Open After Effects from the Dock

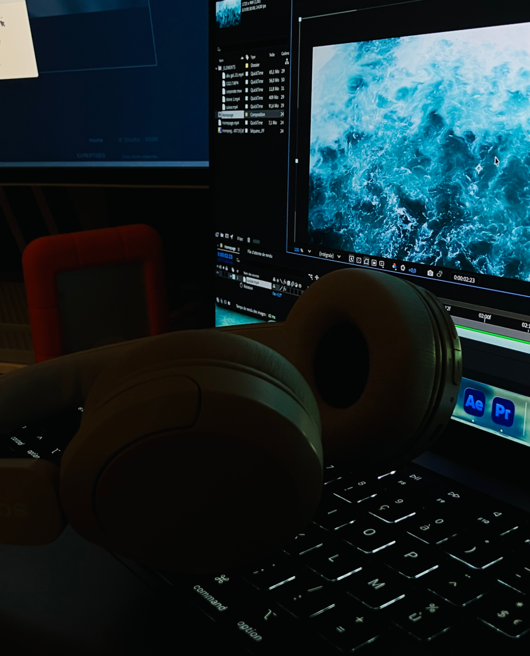point(474,403)
